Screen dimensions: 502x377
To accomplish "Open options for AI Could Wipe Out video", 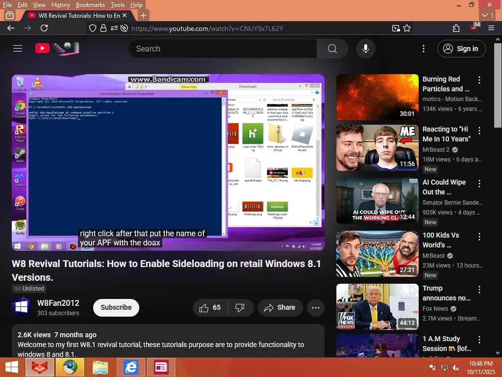I will point(479,184).
